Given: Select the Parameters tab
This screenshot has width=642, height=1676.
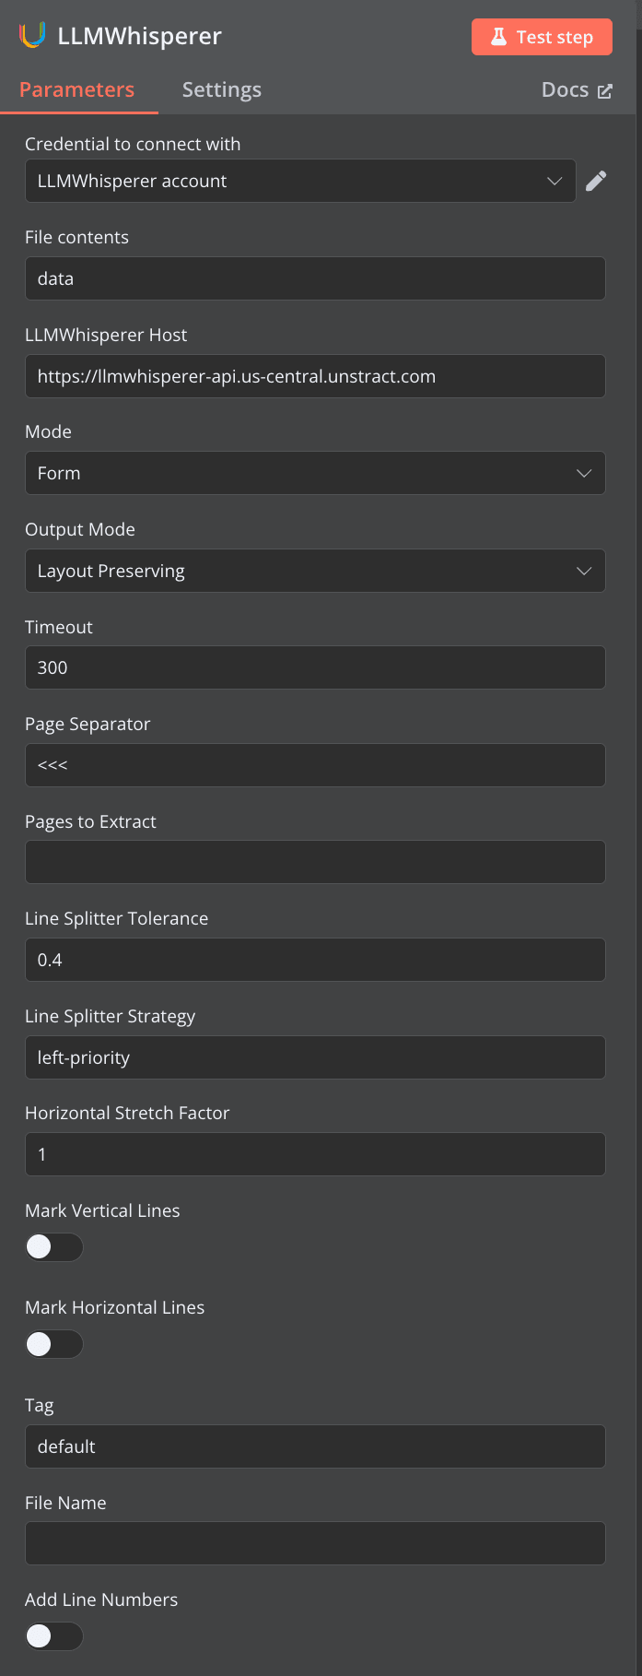Looking at the screenshot, I should (77, 89).
